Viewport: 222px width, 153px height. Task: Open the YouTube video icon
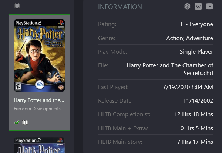pyautogui.click(x=209, y=6)
